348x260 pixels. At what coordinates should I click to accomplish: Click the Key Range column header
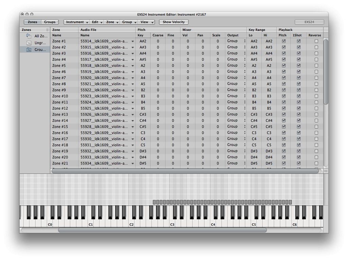261,30
